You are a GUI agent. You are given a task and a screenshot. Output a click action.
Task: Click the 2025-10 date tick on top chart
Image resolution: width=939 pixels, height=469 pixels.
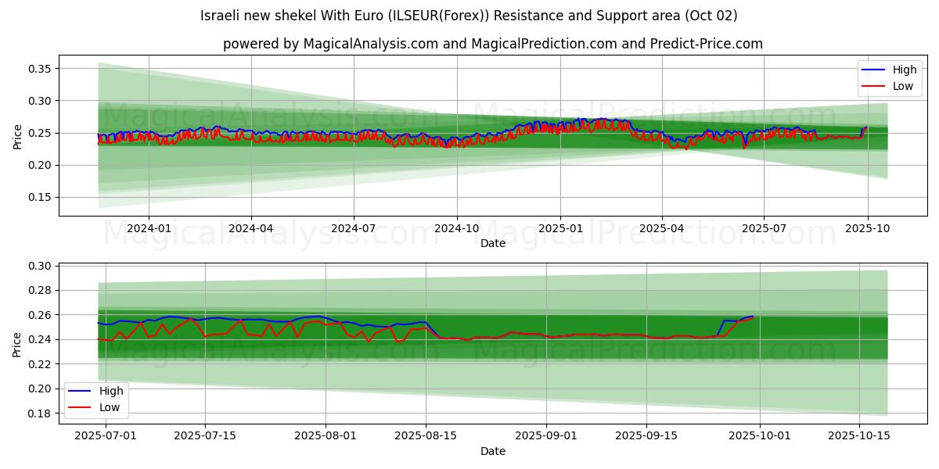tap(867, 228)
